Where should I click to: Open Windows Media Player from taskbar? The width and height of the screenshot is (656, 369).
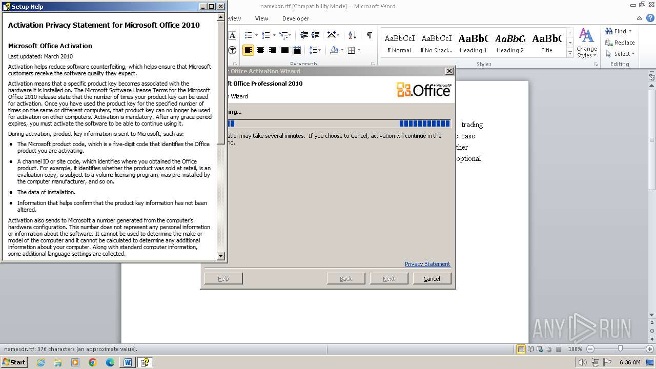click(x=75, y=362)
